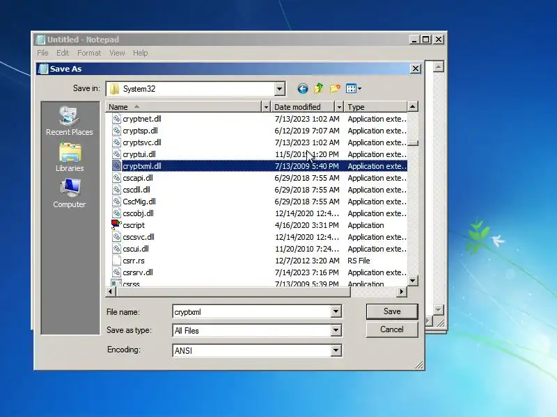Select the file named cscript
557x417 pixels.
click(134, 225)
